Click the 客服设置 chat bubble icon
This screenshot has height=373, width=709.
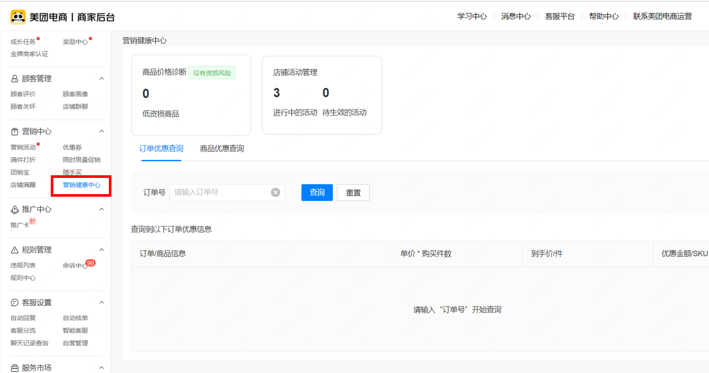click(x=15, y=303)
